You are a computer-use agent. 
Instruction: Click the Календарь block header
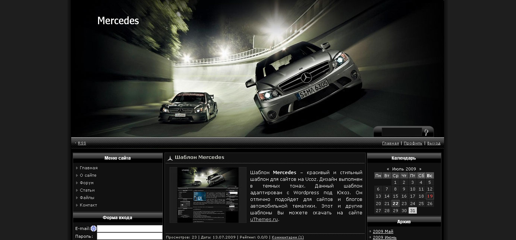point(404,158)
